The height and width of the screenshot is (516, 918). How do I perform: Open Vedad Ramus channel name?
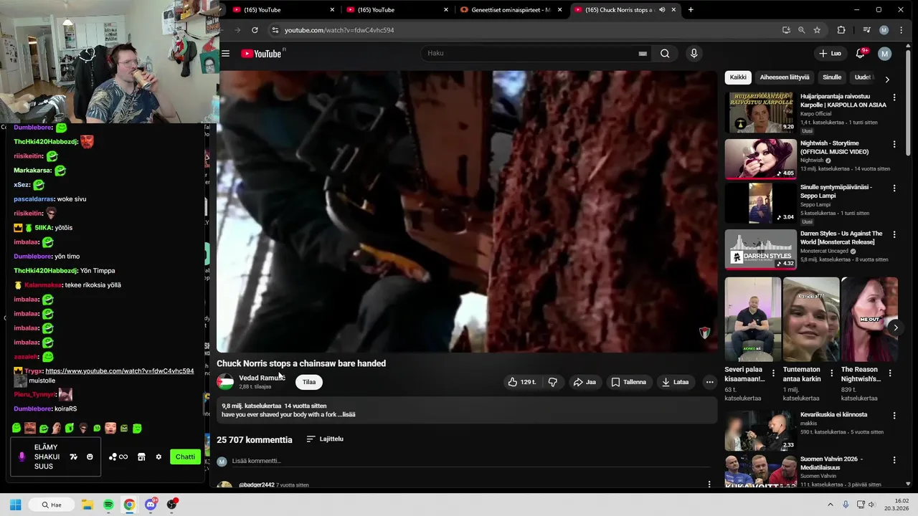pos(260,378)
